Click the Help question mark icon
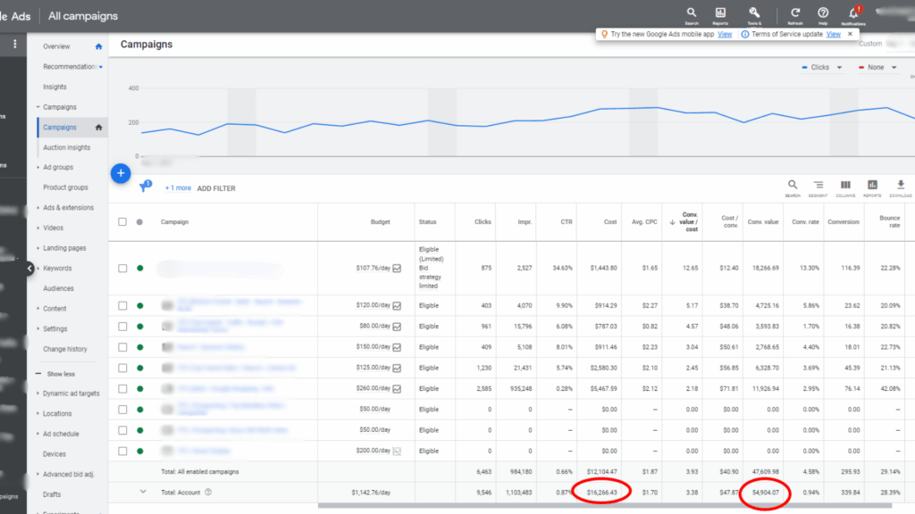This screenshot has height=514, width=915. [x=822, y=13]
